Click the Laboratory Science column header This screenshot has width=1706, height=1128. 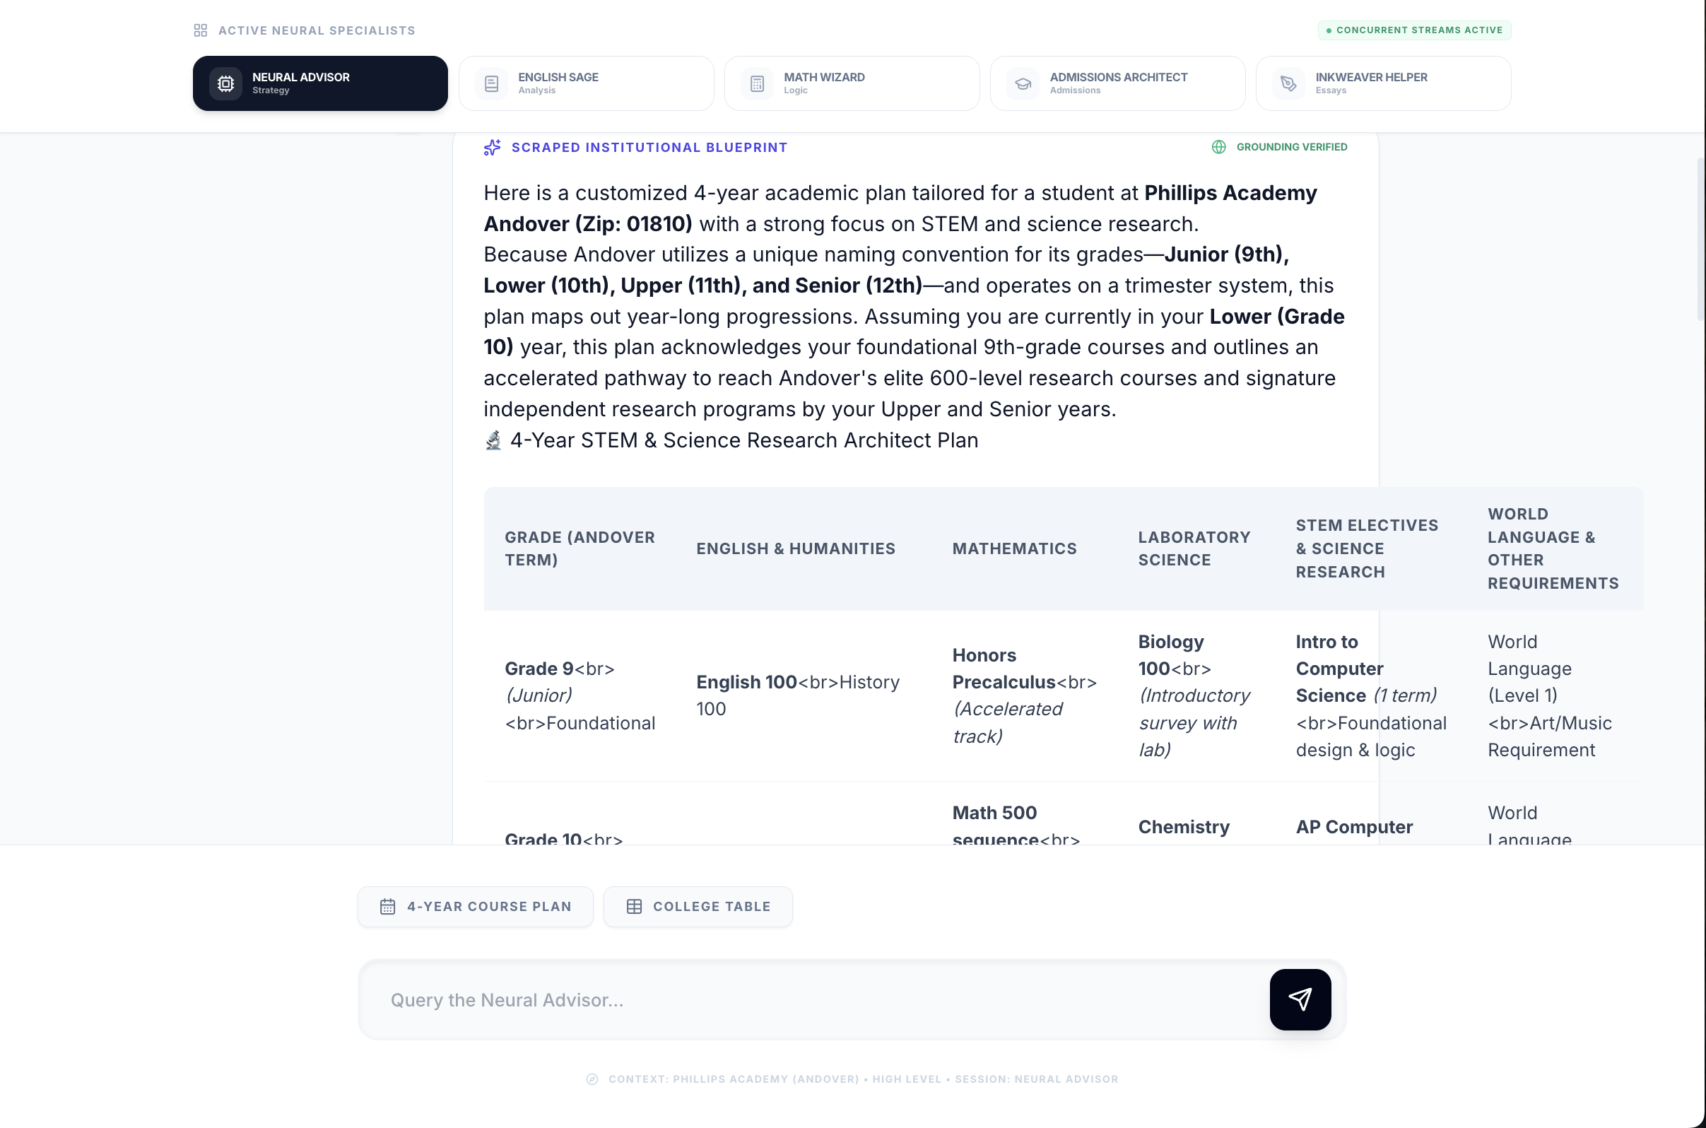point(1194,549)
